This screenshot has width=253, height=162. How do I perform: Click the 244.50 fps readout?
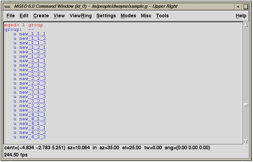[x=16, y=155]
